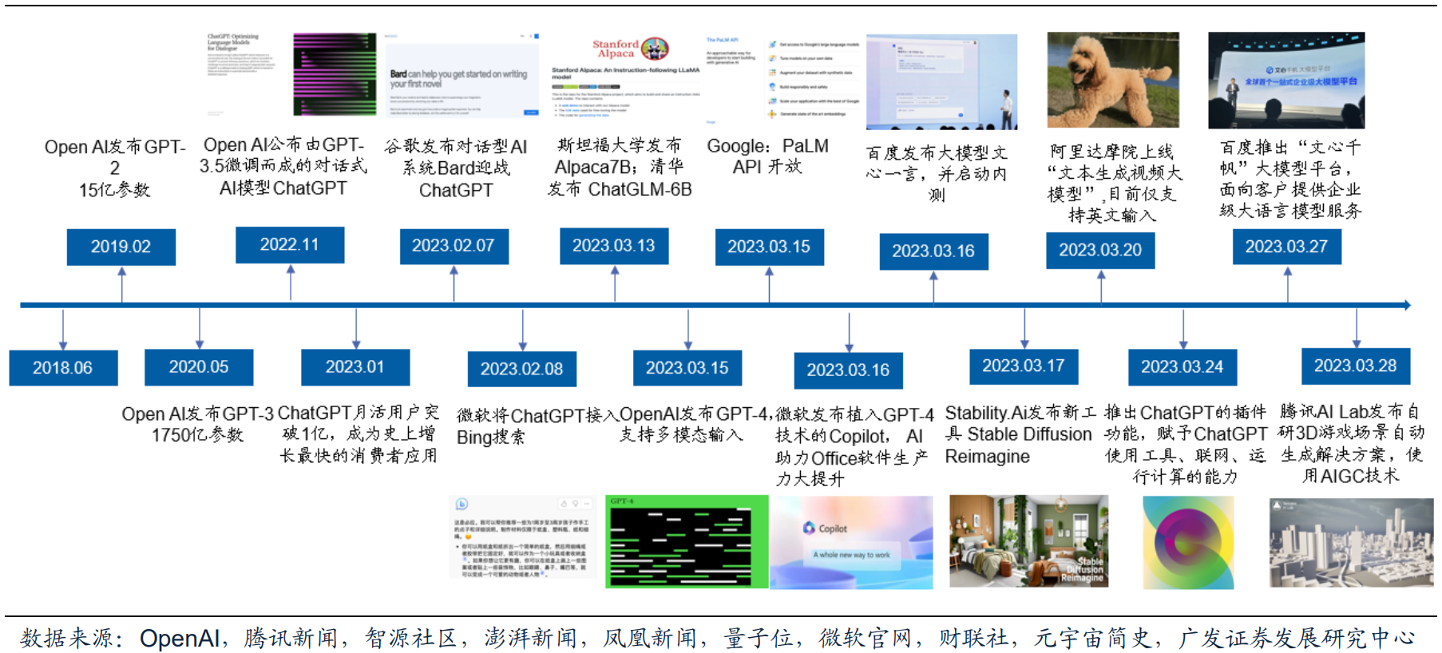Open the Baidu launch event photo
Image resolution: width=1442 pixels, height=653 pixels.
click(942, 82)
